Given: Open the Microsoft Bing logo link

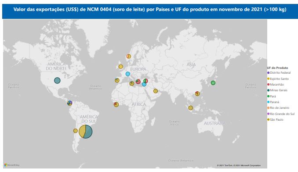Looking at the screenshot, I should (12, 165).
